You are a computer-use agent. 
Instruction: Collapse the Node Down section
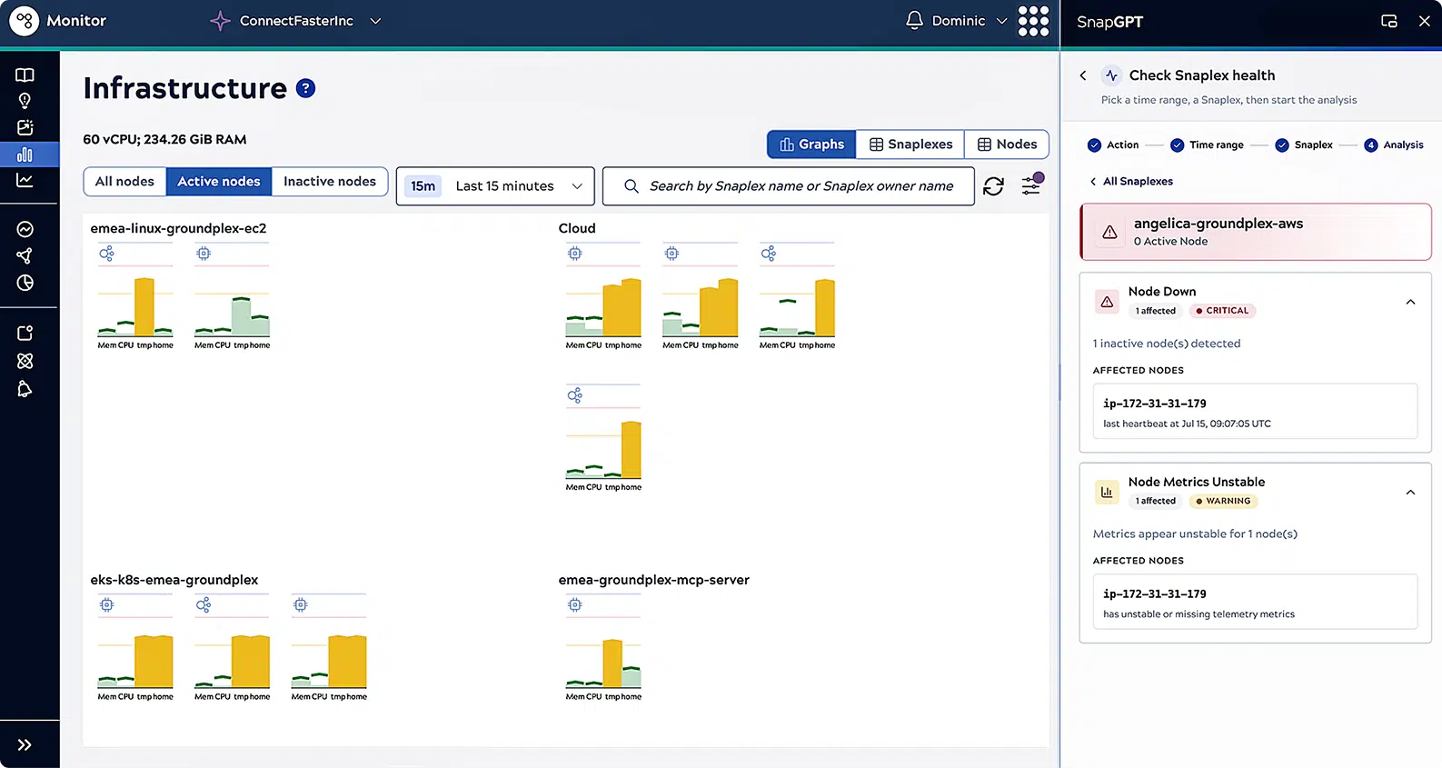tap(1410, 302)
